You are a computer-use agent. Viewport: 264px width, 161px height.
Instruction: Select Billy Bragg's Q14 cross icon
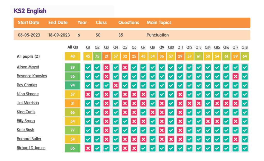208,121
